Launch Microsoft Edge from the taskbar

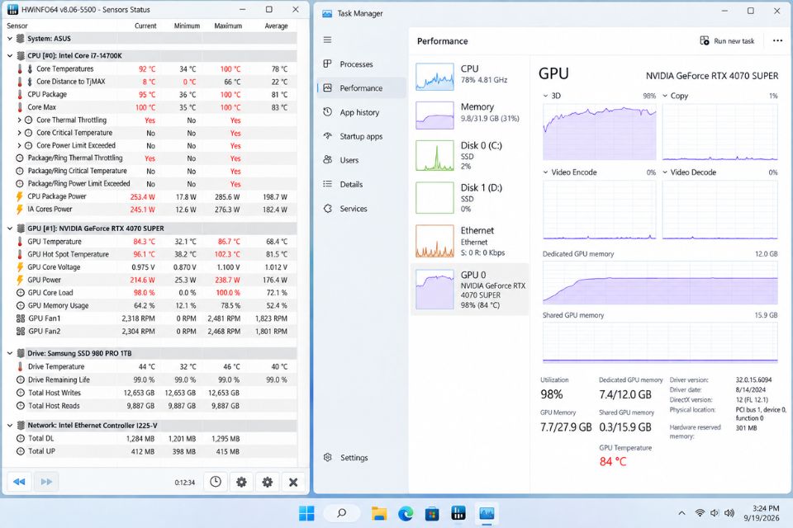click(405, 513)
